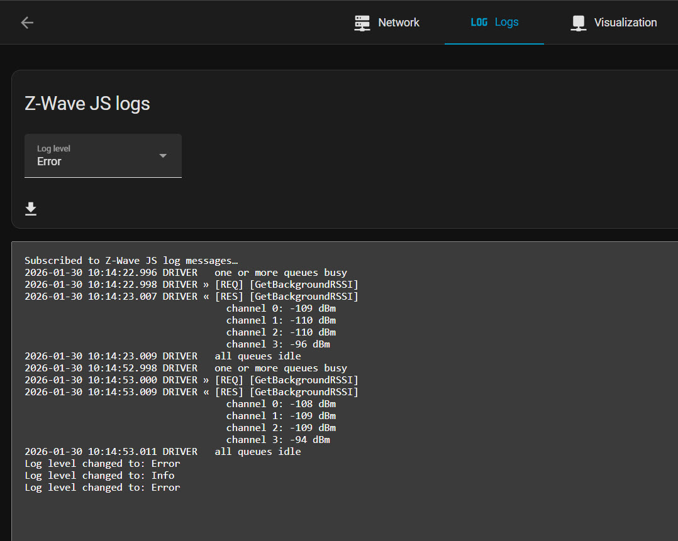Screen dimensions: 678x541
Task: Expand the Log level dropdown arrow
Action: 163,156
